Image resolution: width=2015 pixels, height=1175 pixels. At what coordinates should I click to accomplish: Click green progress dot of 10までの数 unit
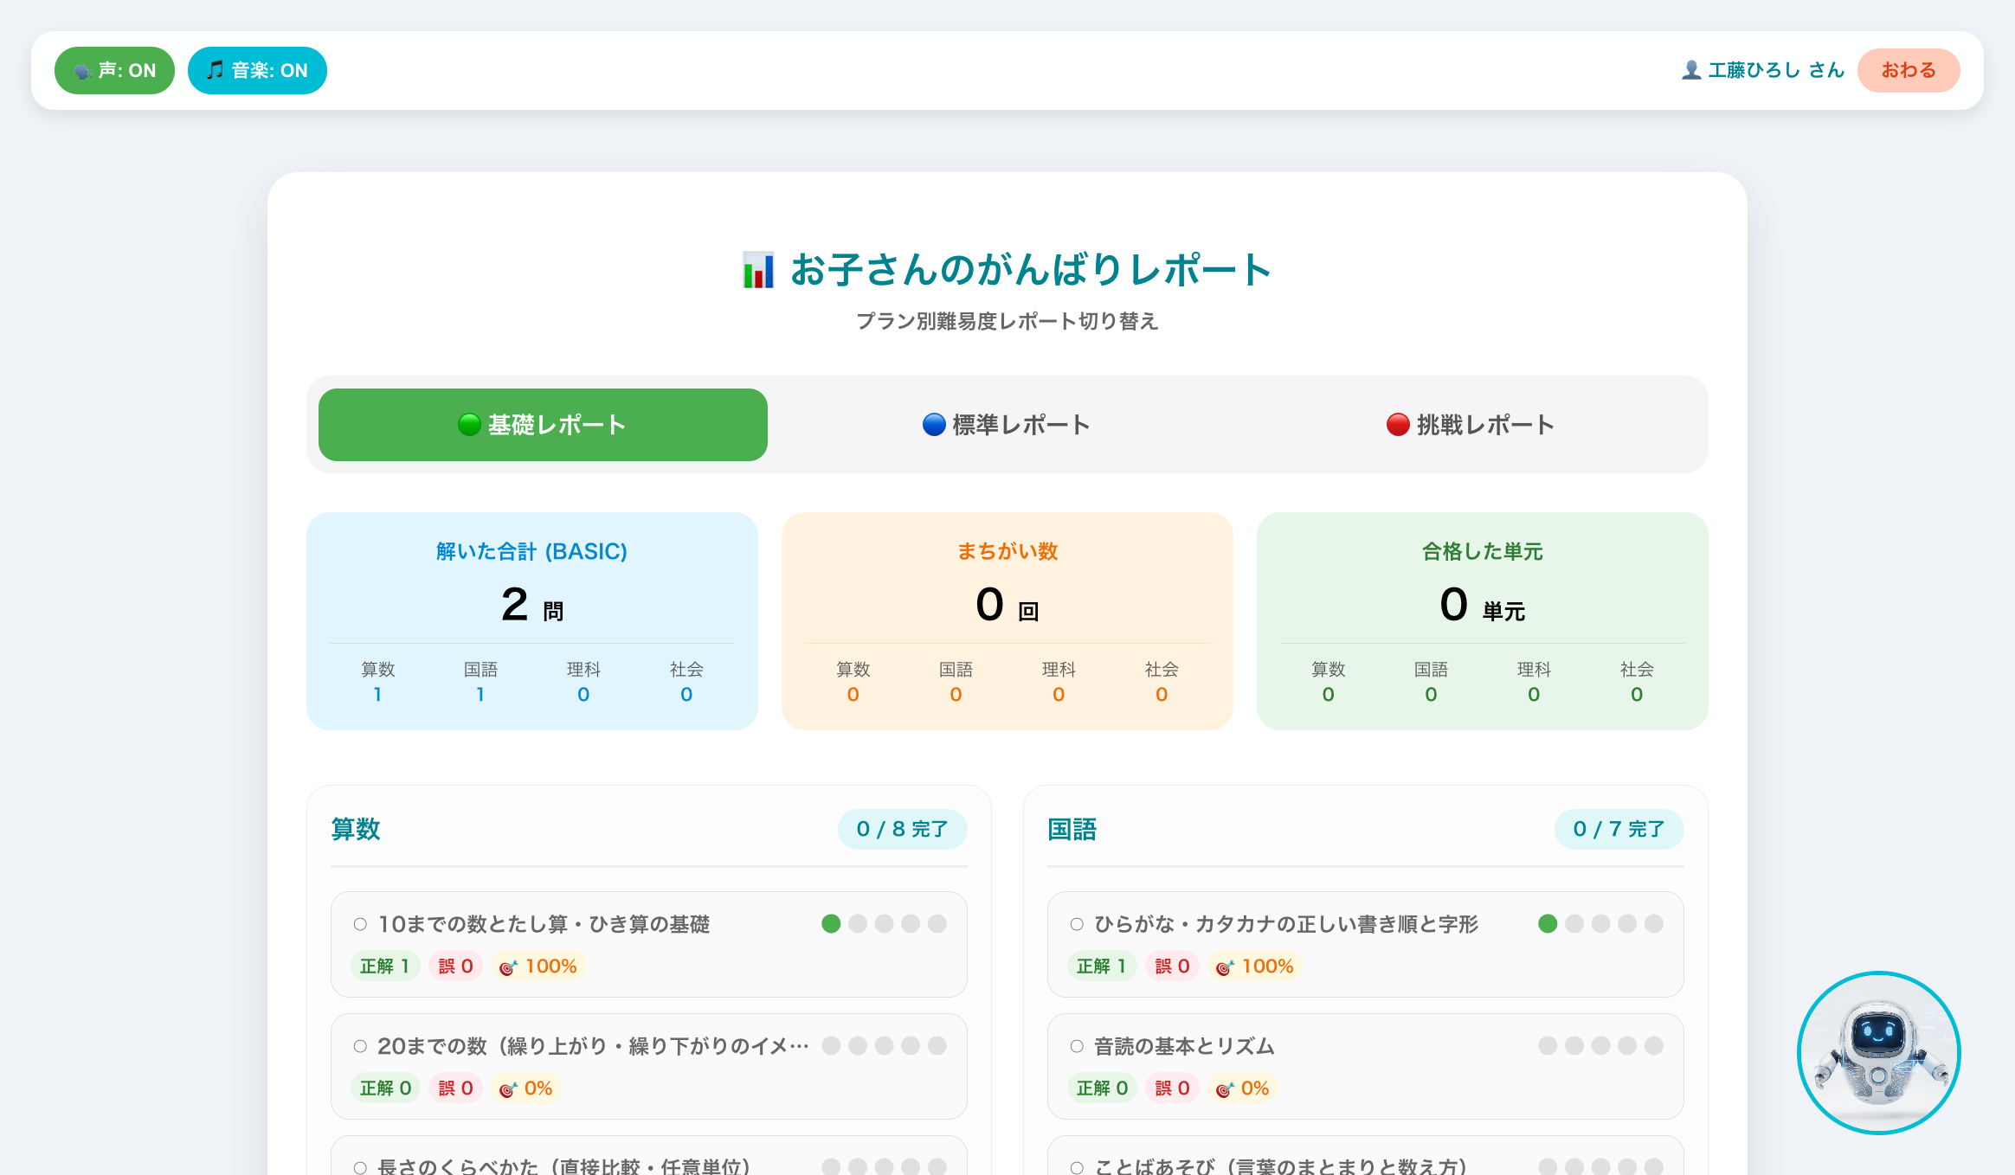(x=831, y=923)
